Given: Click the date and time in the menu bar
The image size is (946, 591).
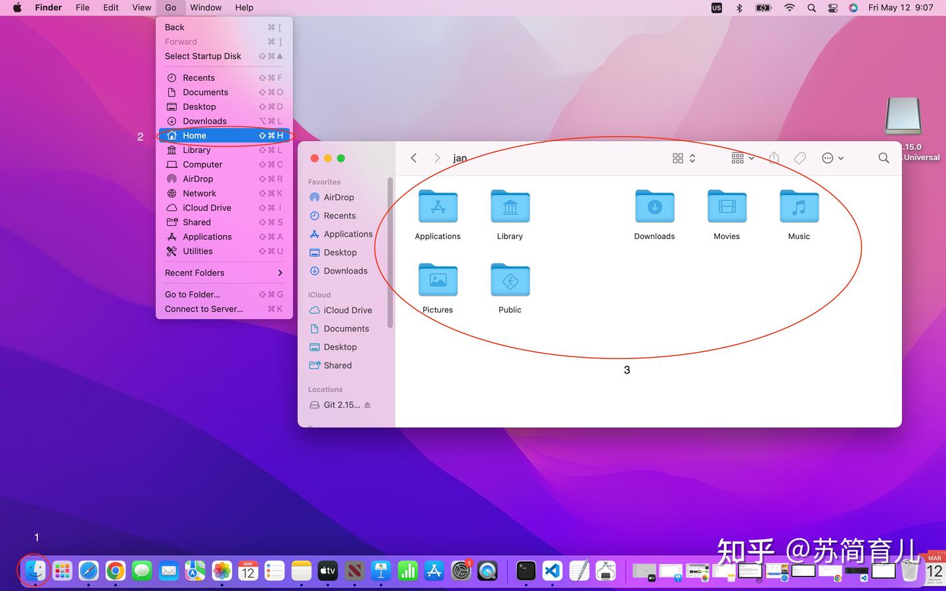Looking at the screenshot, I should click(x=901, y=8).
